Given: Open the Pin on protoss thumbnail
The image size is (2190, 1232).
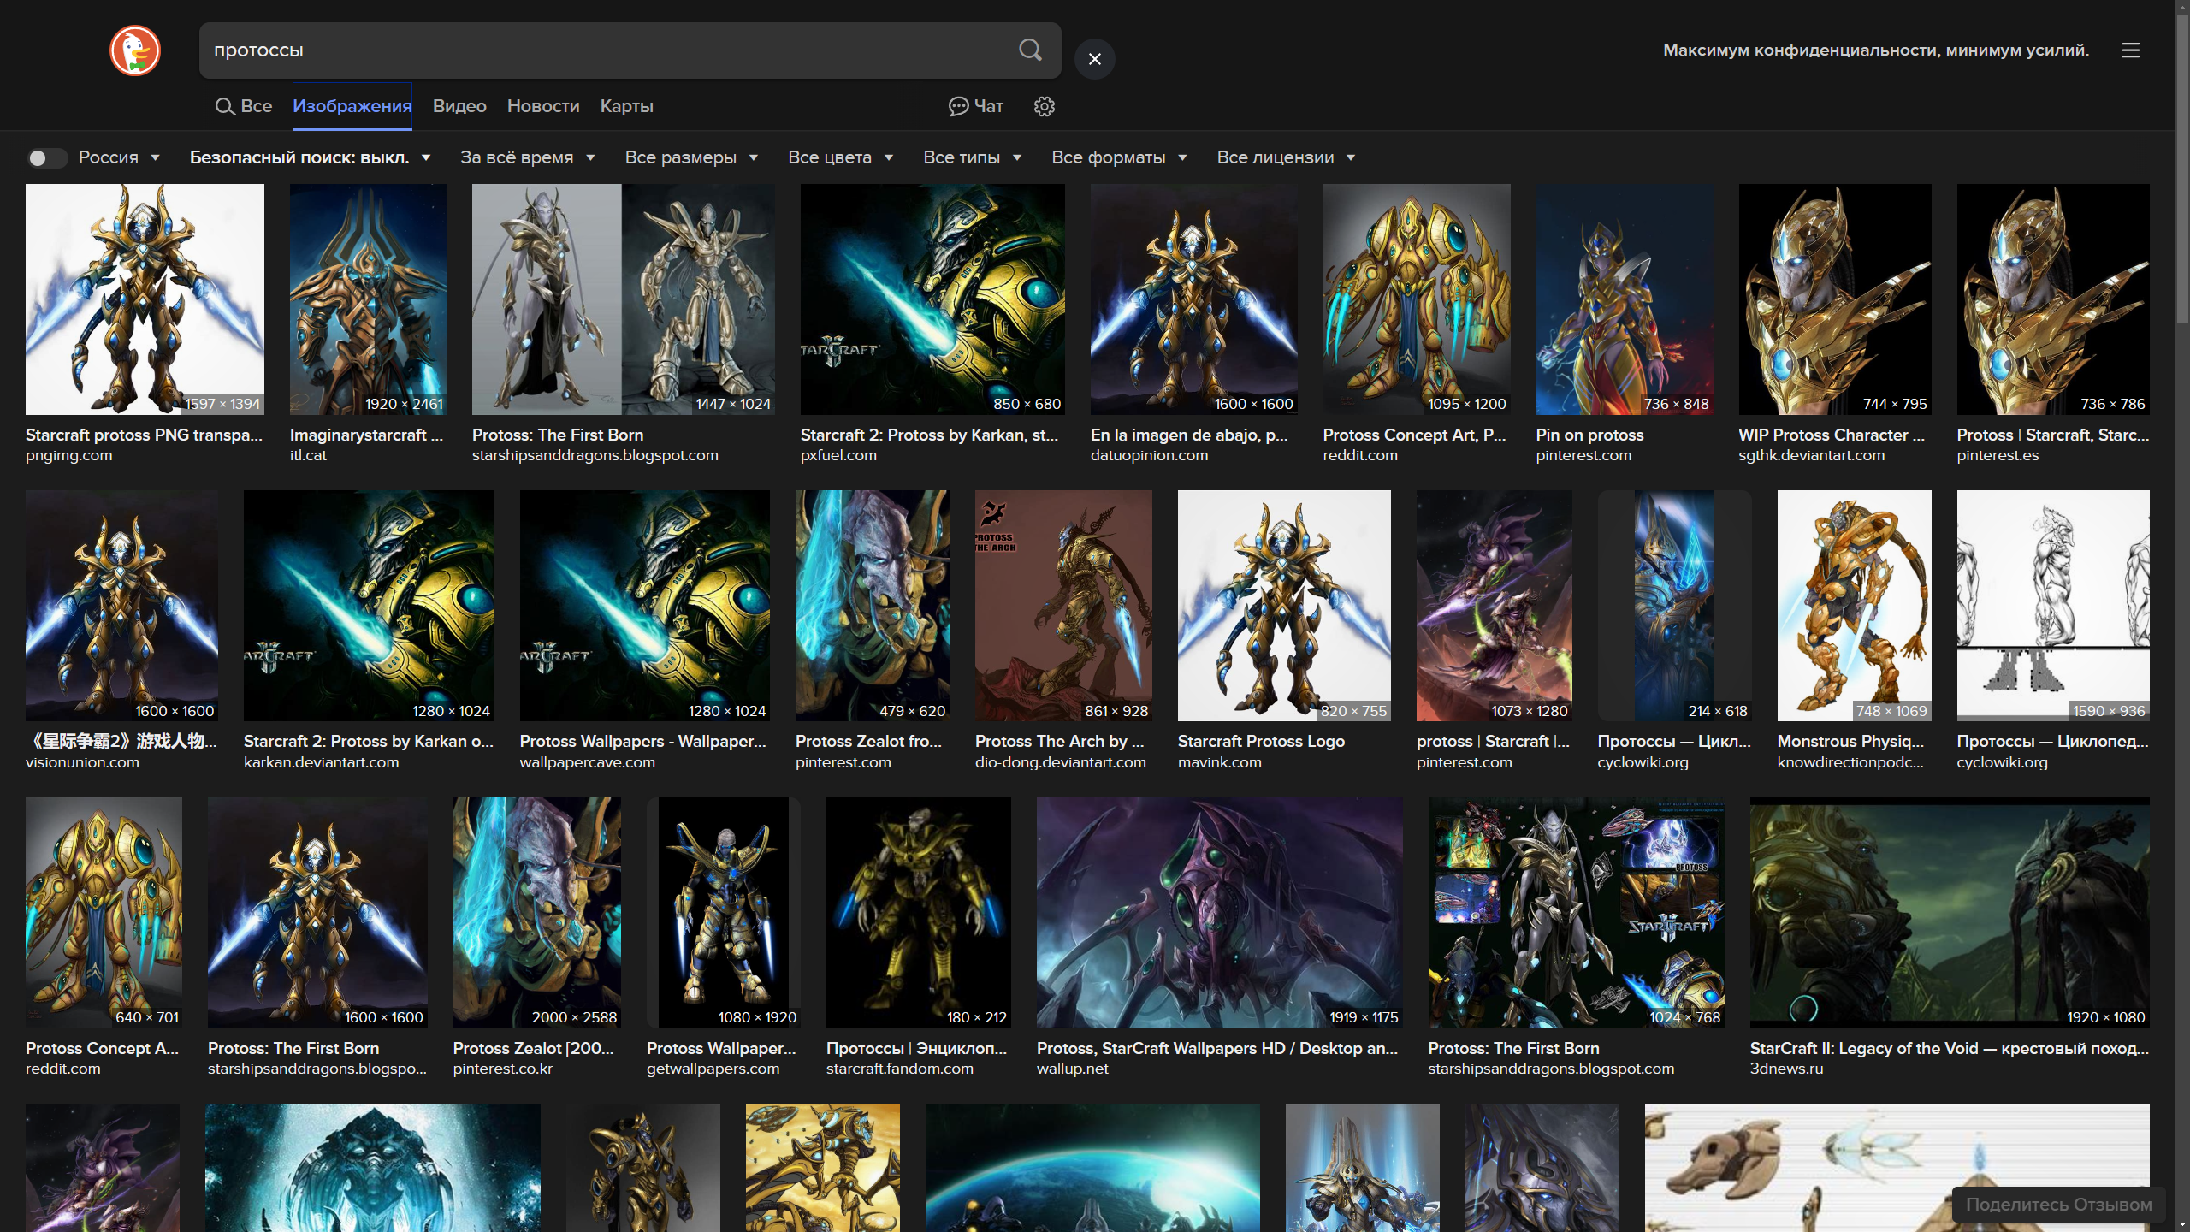Looking at the screenshot, I should [1625, 299].
